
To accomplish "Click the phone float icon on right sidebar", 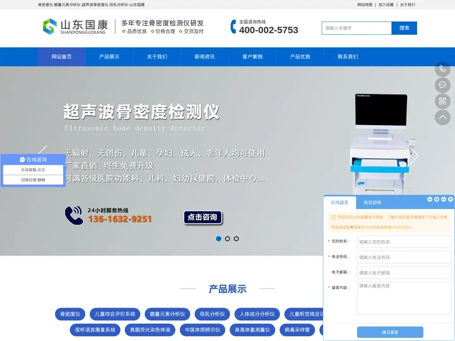I will pyautogui.click(x=442, y=69).
